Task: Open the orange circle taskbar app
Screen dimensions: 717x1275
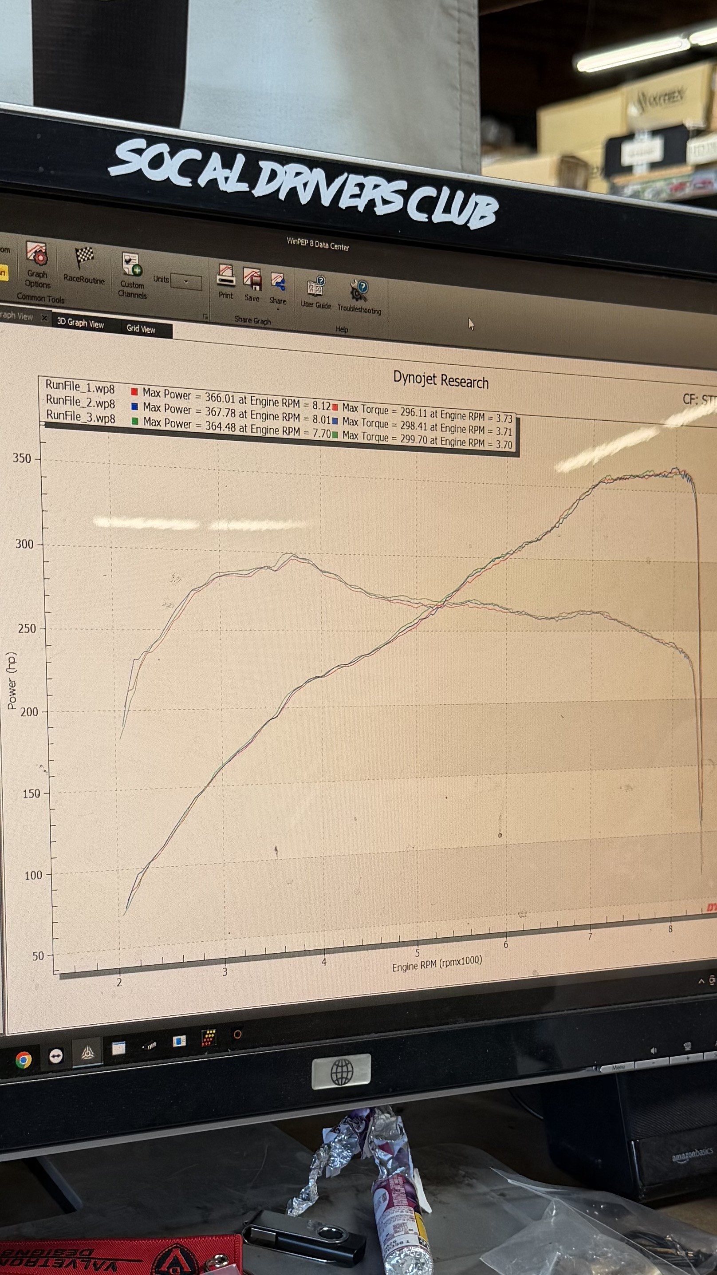Action: (x=237, y=1034)
